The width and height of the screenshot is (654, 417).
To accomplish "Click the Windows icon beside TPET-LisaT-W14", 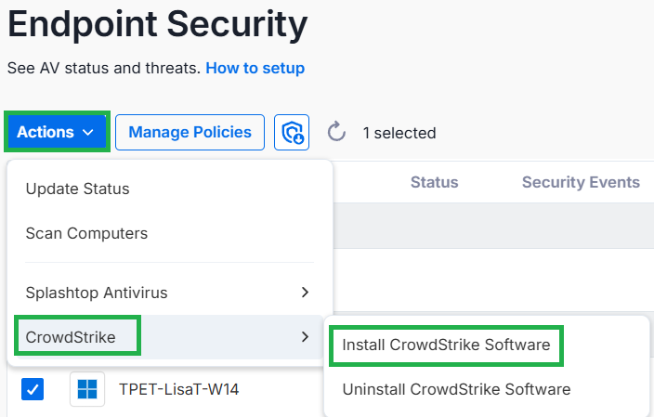I will coord(87,389).
